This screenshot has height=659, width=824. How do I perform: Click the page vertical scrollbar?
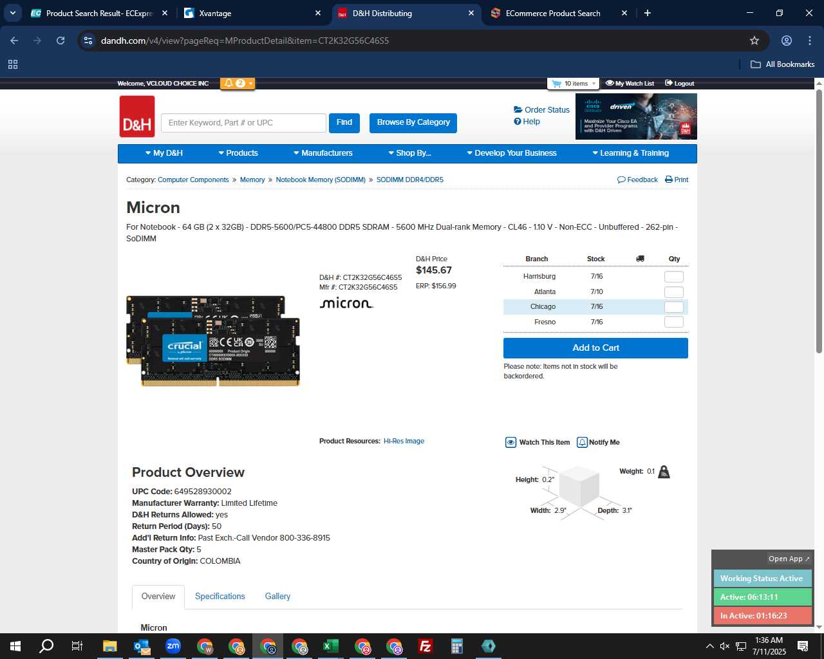point(819,222)
